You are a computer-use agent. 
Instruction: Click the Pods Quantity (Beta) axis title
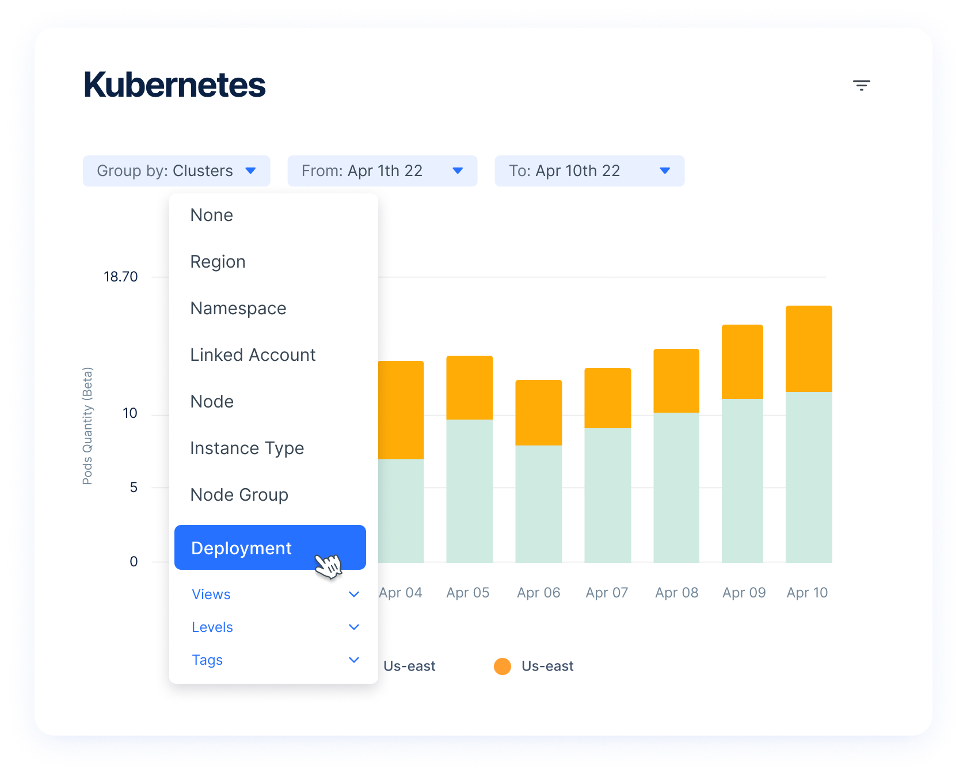pyautogui.click(x=87, y=426)
